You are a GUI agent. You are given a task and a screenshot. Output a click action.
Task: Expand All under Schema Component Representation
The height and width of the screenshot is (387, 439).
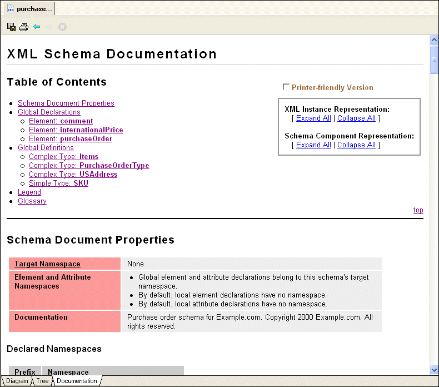313,145
